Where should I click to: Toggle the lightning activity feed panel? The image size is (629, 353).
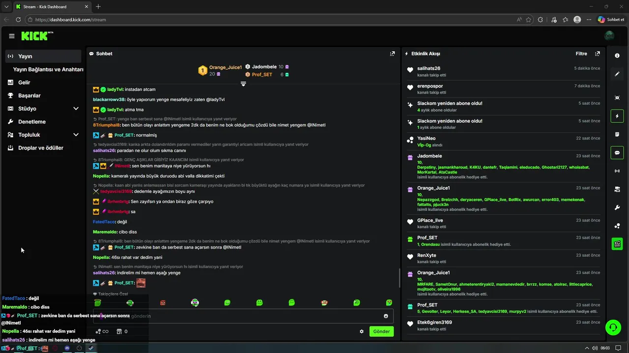(617, 116)
